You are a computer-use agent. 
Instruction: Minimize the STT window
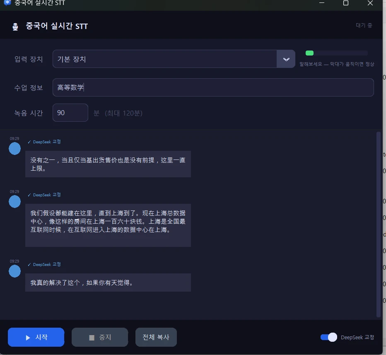pos(321,3)
